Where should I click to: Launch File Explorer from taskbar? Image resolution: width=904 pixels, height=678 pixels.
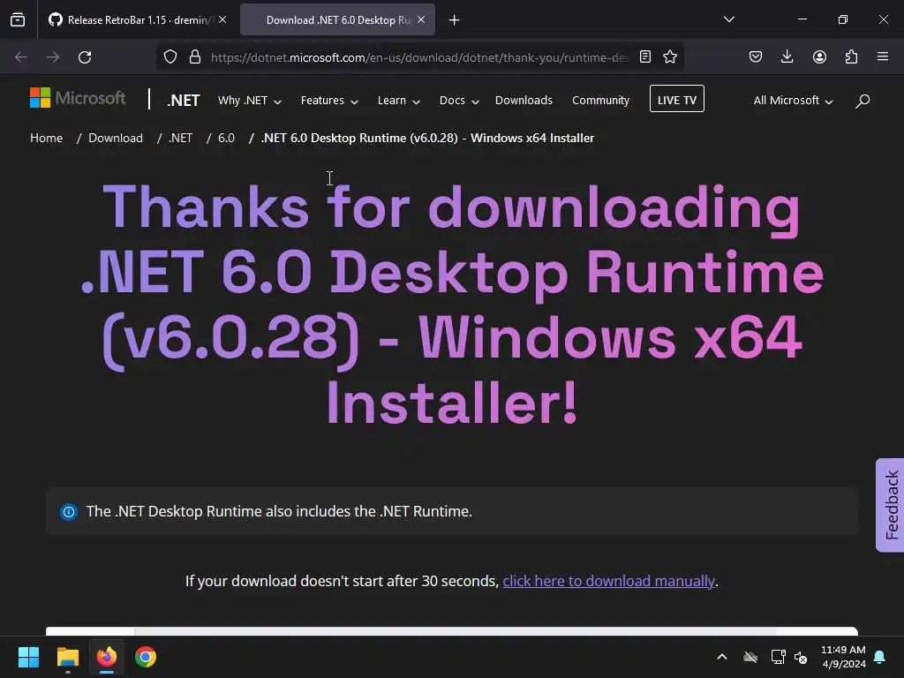[x=67, y=657]
